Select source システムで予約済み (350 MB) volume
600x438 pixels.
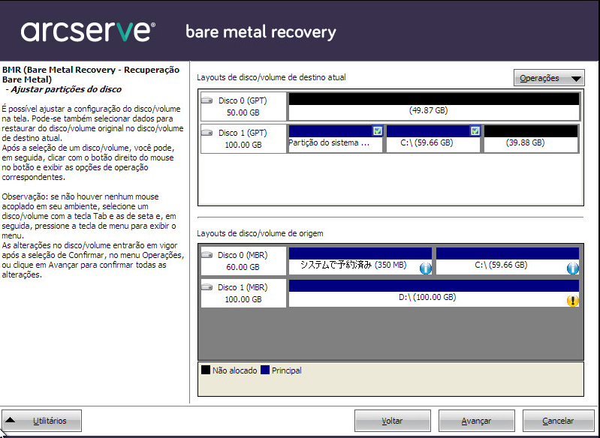(x=360, y=261)
